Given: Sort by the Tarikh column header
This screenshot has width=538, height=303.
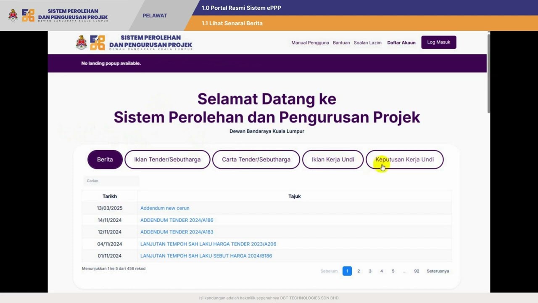Looking at the screenshot, I should point(110,196).
